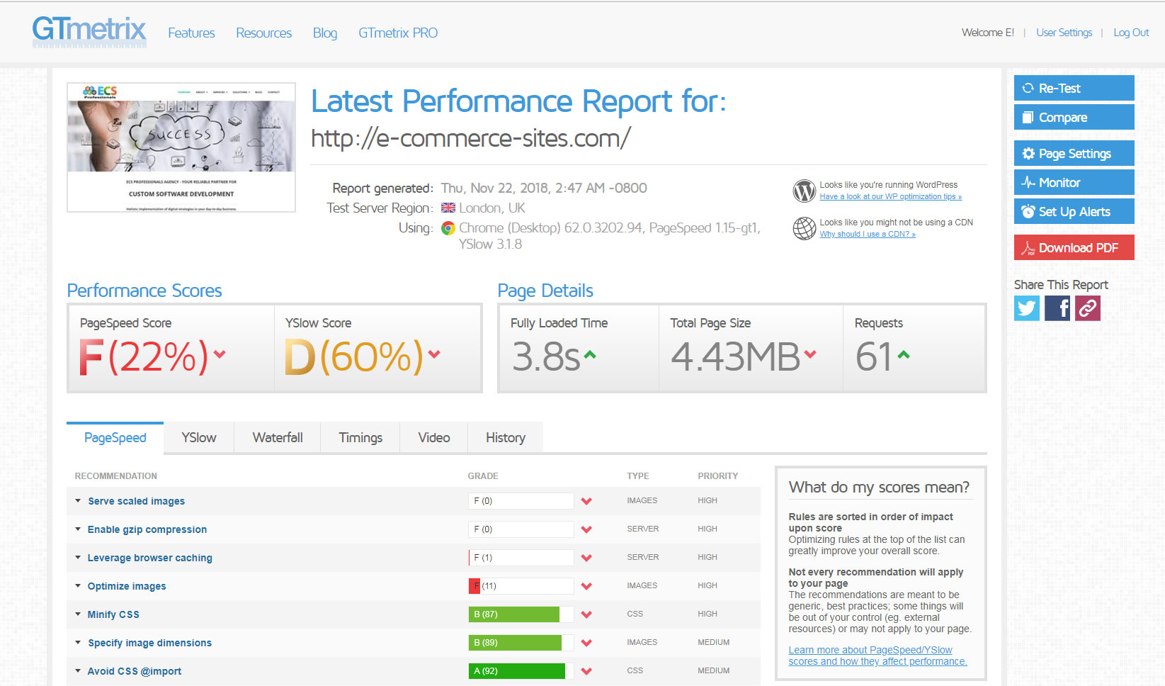Image resolution: width=1165 pixels, height=686 pixels.
Task: Click Optimize images F (11) grade bar
Action: click(x=521, y=586)
